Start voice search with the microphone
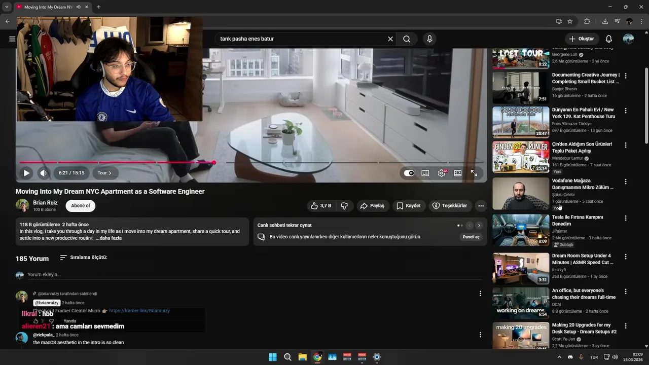649x365 pixels. pyautogui.click(x=429, y=39)
